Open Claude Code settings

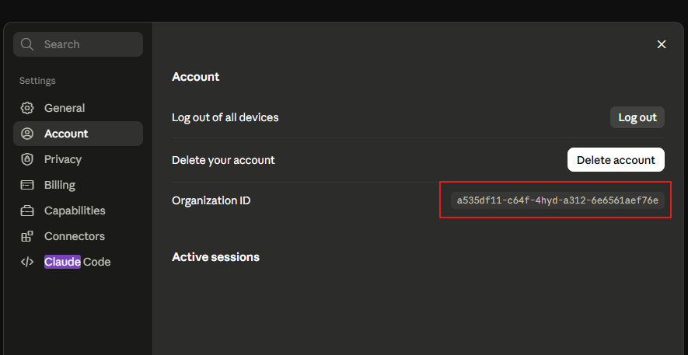click(x=78, y=262)
